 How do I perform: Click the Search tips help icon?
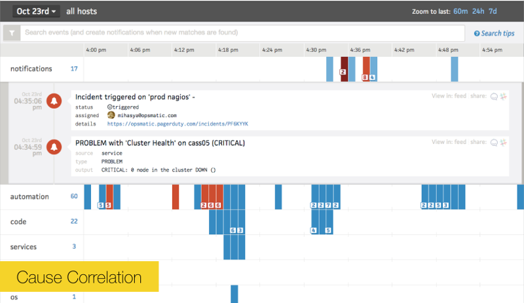[477, 33]
